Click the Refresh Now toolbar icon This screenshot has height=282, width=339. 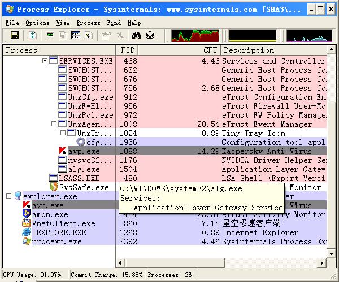[33, 35]
